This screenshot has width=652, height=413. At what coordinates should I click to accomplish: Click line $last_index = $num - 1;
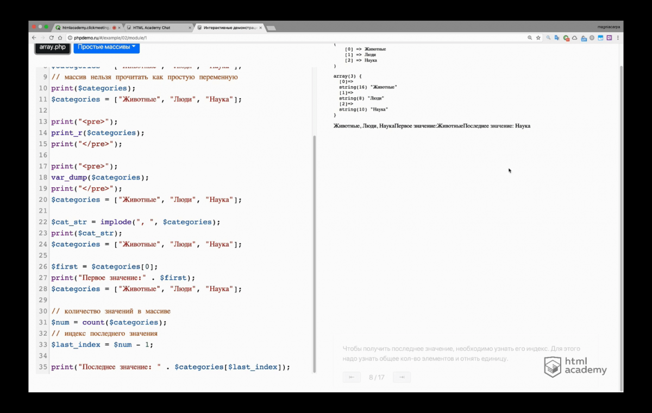click(102, 345)
